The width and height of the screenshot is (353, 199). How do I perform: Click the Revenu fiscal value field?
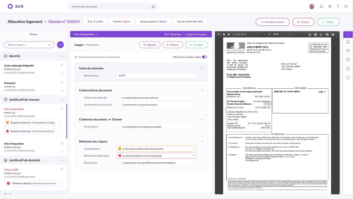click(156, 75)
